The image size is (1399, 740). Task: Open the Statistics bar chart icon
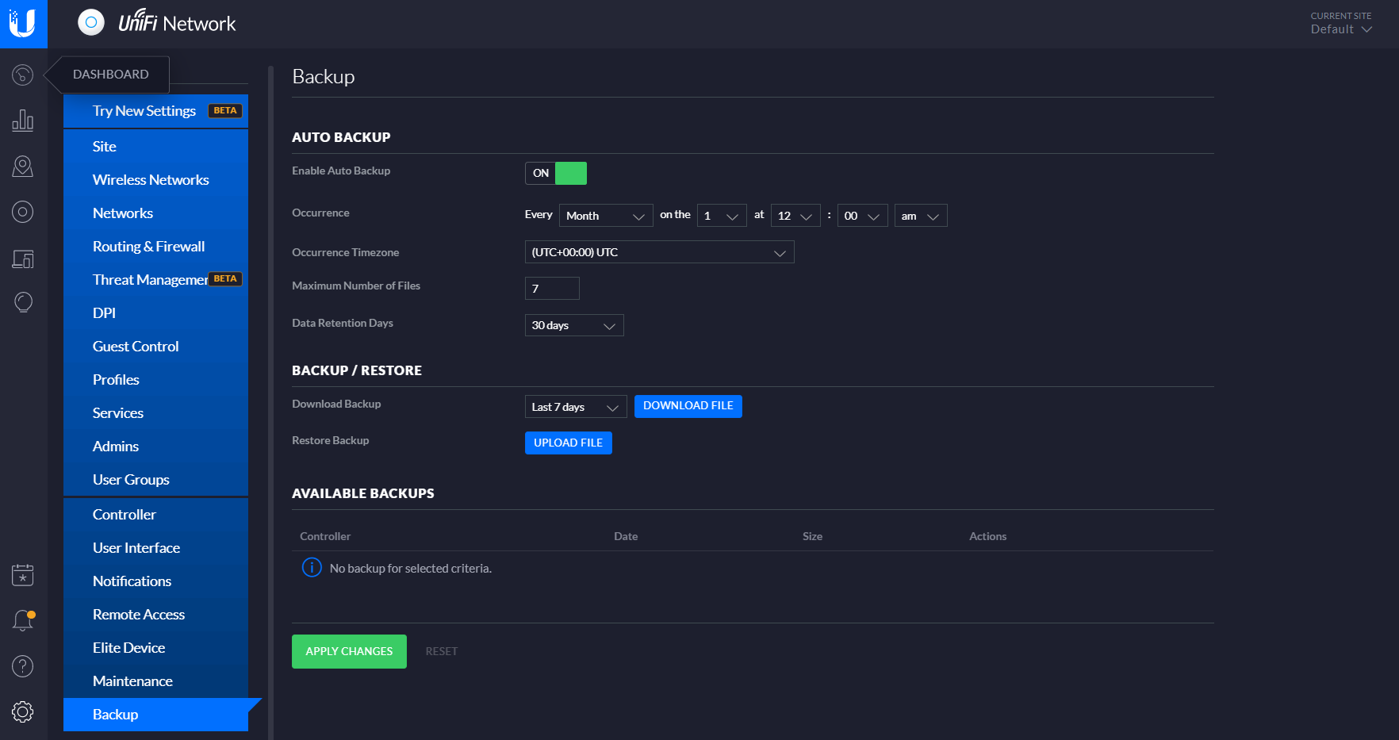coord(22,121)
